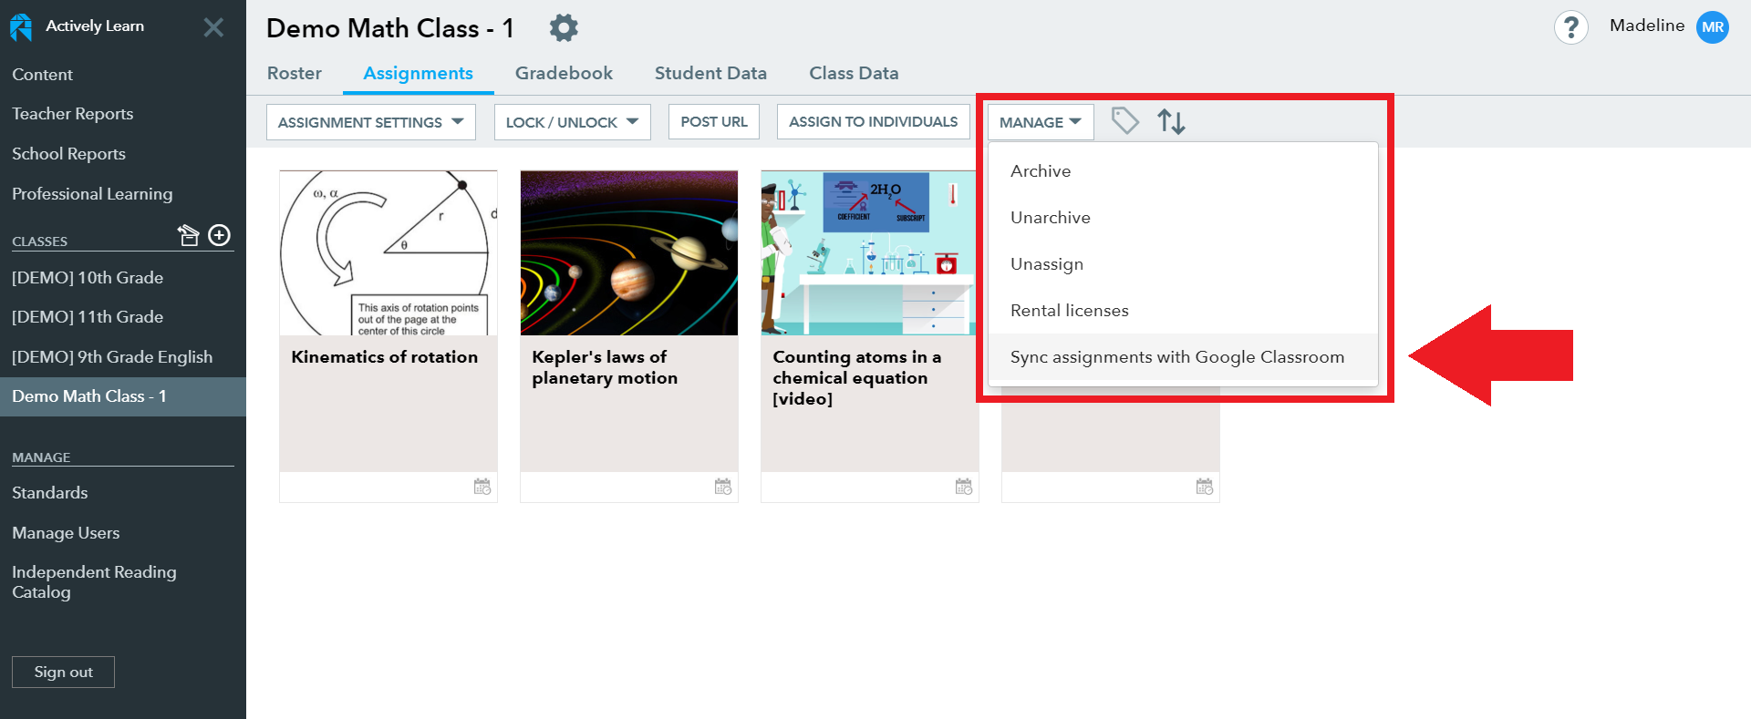Open calendar icon on the fourth assignment card

pyautogui.click(x=1205, y=487)
